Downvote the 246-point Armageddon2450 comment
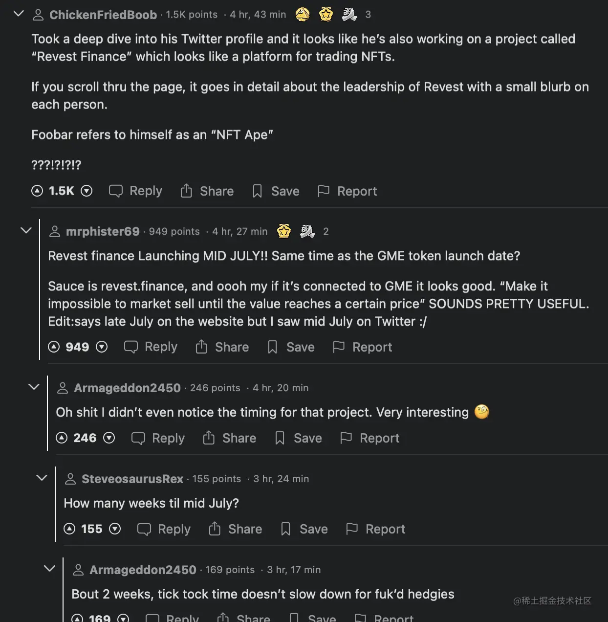Viewport: 608px width, 622px height. coord(109,438)
